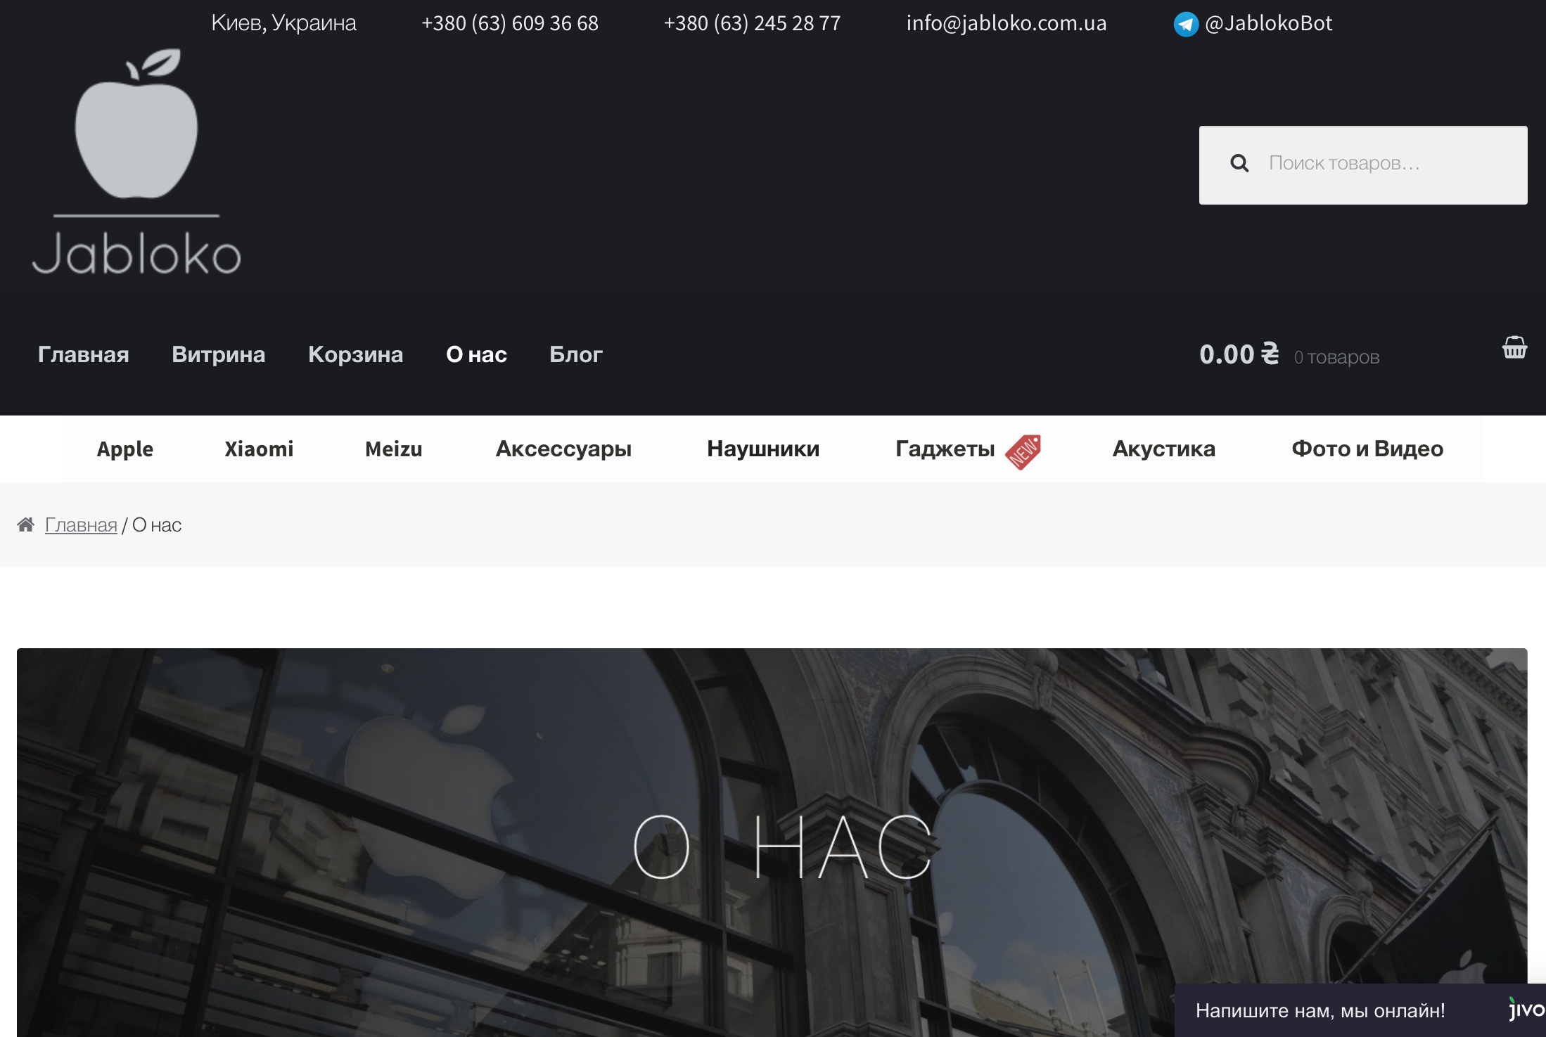Call phone number +380 (63) 245 28 77
Screen dimensions: 1546x1037
point(752,23)
